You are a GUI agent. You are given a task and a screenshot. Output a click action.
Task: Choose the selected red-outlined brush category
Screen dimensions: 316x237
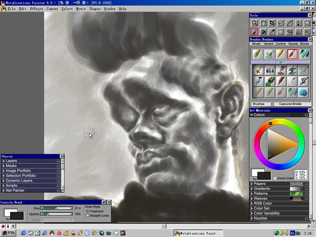[x=292, y=54]
